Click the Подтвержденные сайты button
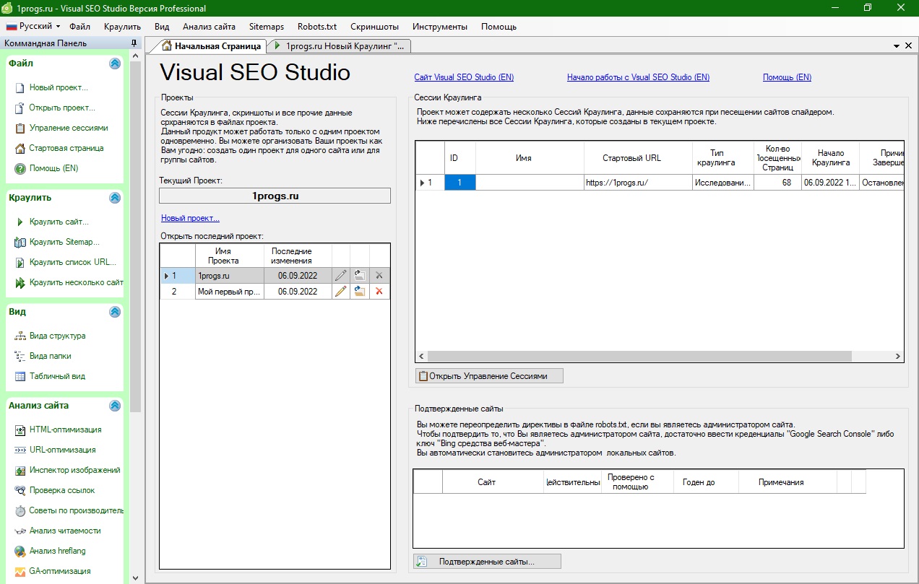 click(487, 562)
